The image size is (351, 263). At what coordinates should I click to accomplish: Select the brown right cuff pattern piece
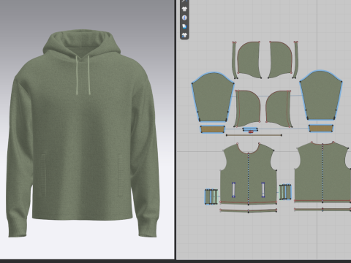[321, 128]
